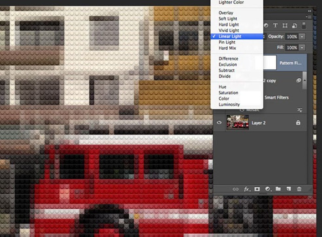Add a layer mask
Image resolution: width=322 pixels, height=237 pixels.
(257, 189)
